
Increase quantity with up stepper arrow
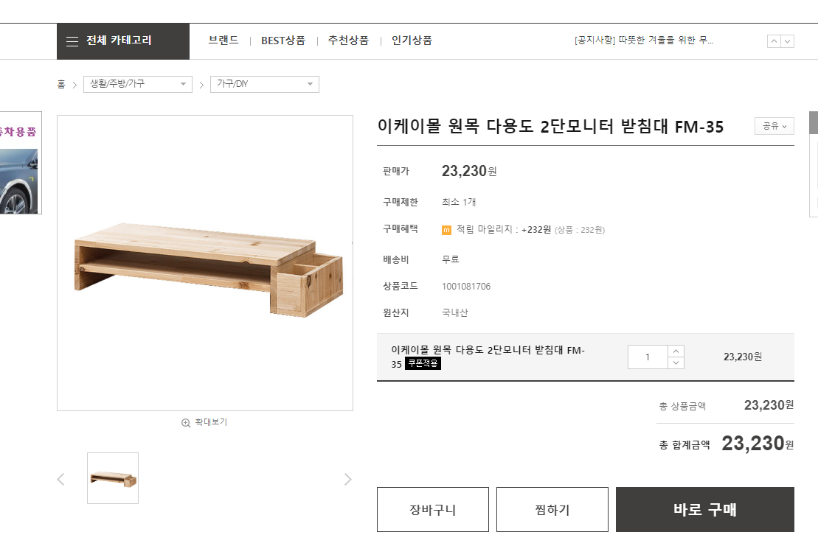676,351
